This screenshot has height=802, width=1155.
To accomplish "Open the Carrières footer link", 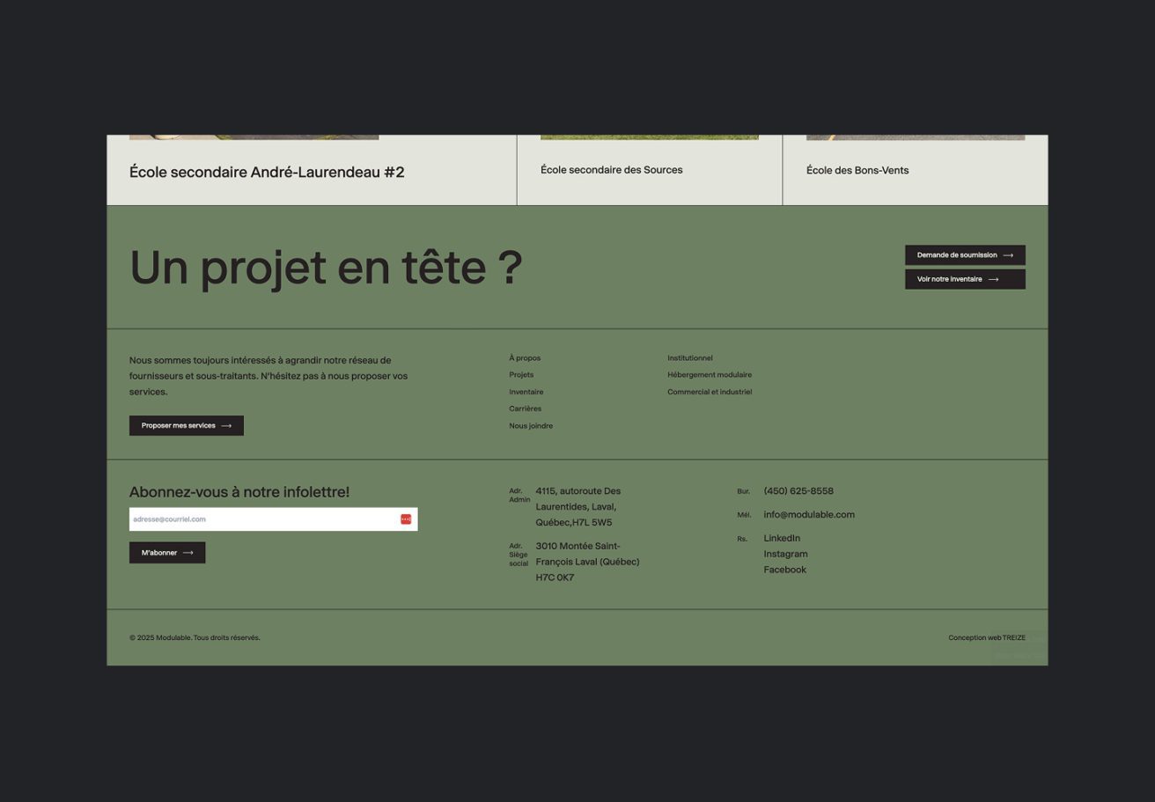I will [x=525, y=408].
